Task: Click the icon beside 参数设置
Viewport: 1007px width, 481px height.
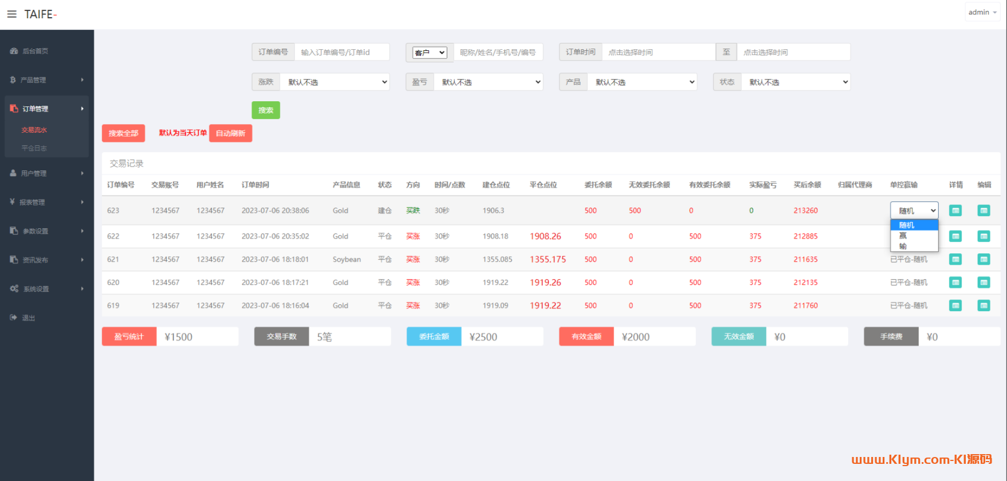Action: tap(14, 230)
